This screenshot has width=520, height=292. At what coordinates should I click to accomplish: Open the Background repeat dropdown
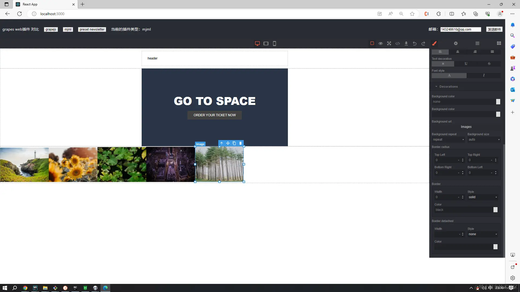(448, 140)
